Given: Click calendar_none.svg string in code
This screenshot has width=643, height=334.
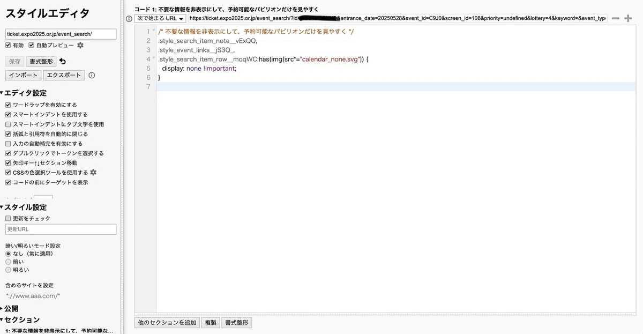Looking at the screenshot, I should (x=330, y=59).
